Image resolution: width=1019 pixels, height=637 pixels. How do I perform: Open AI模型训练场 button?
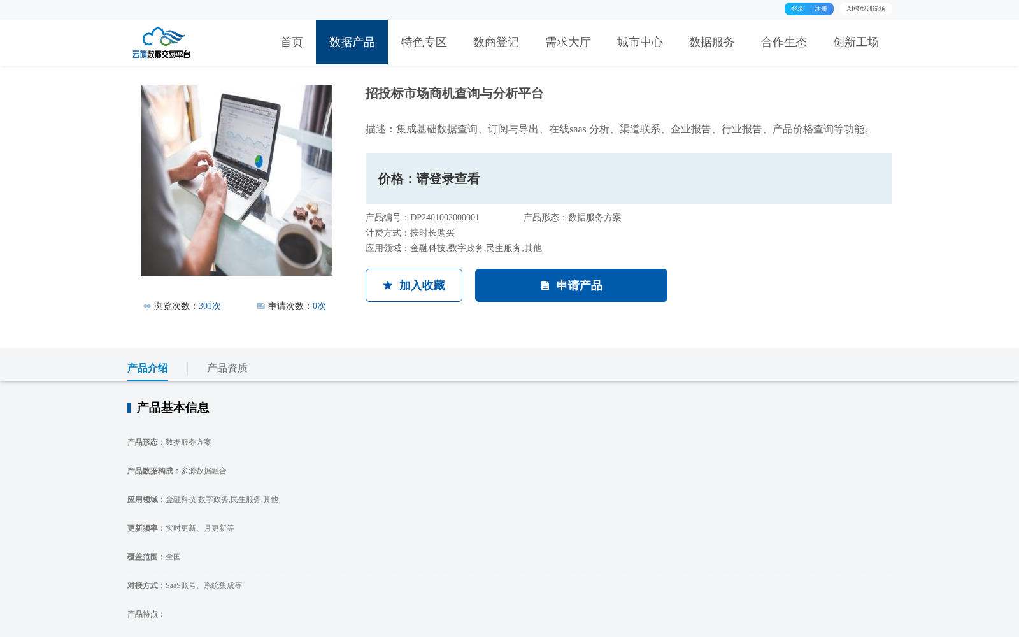[x=866, y=9]
